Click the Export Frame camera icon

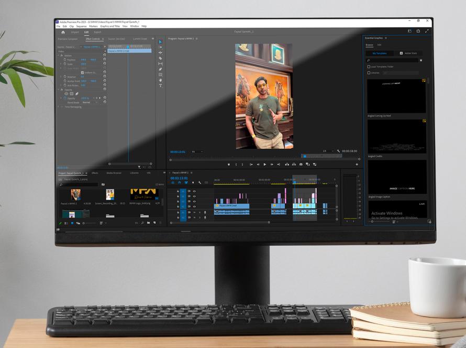pos(301,165)
